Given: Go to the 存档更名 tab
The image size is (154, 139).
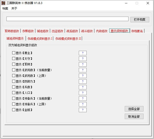Looking at the screenshot, I should click(x=137, y=31).
